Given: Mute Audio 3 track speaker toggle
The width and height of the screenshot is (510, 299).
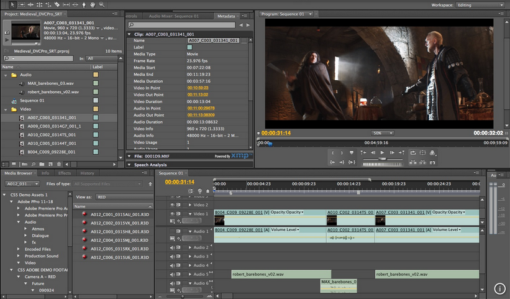Looking at the screenshot, I should (x=172, y=256).
